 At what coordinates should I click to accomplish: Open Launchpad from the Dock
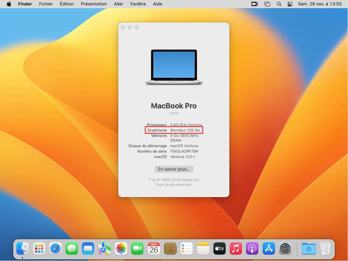click(39, 248)
